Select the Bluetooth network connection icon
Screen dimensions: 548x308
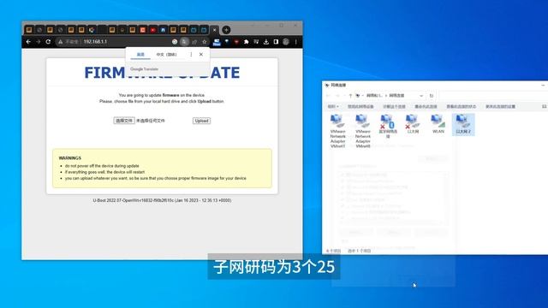[x=388, y=126]
